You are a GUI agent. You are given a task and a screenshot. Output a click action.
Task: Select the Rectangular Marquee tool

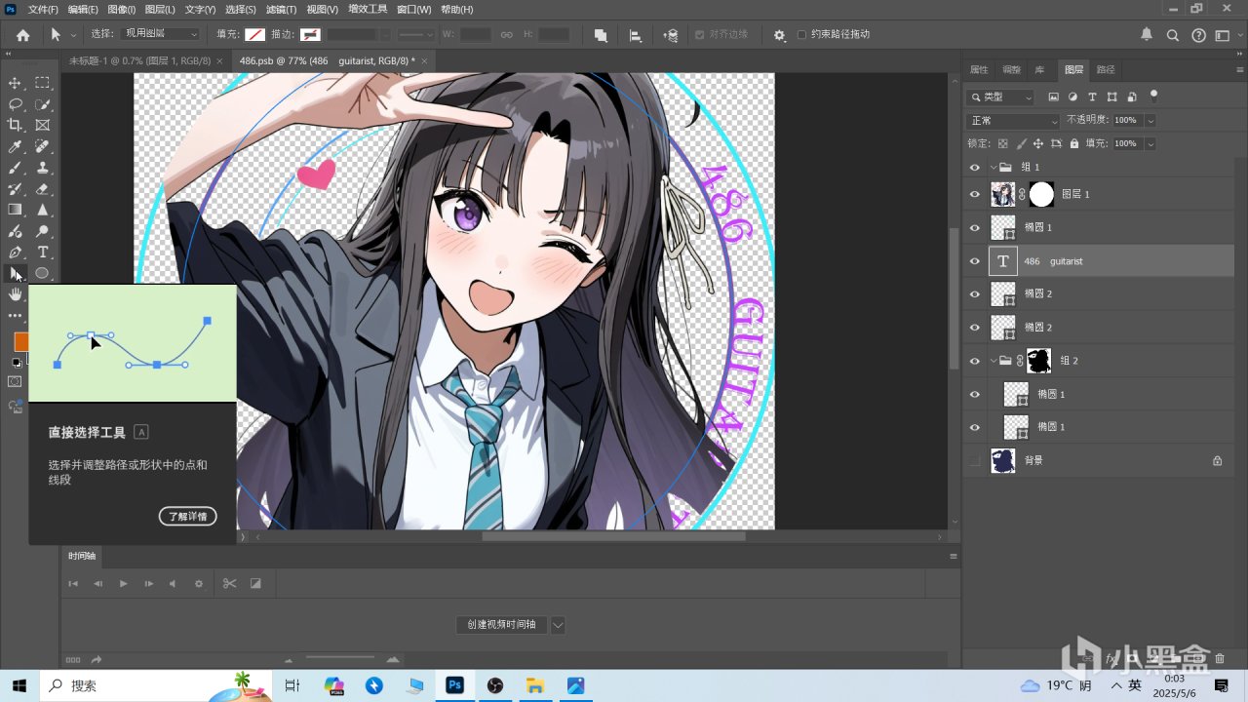tap(43, 83)
